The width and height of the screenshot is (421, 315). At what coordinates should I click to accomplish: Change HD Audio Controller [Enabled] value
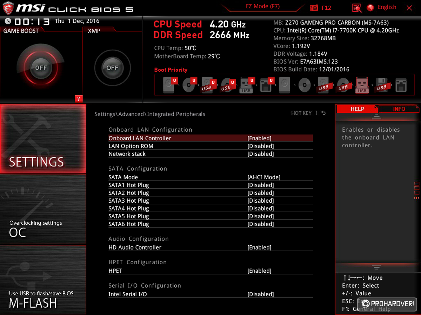point(259,247)
